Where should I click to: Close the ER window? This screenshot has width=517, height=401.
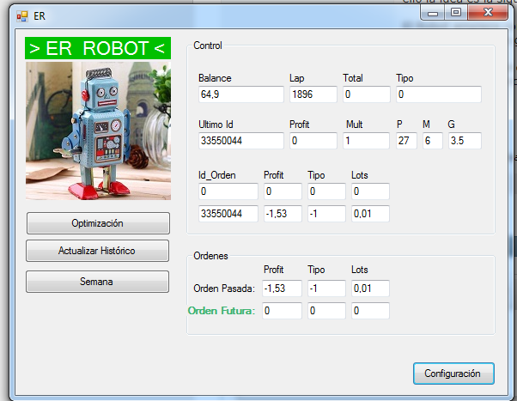pos(488,13)
